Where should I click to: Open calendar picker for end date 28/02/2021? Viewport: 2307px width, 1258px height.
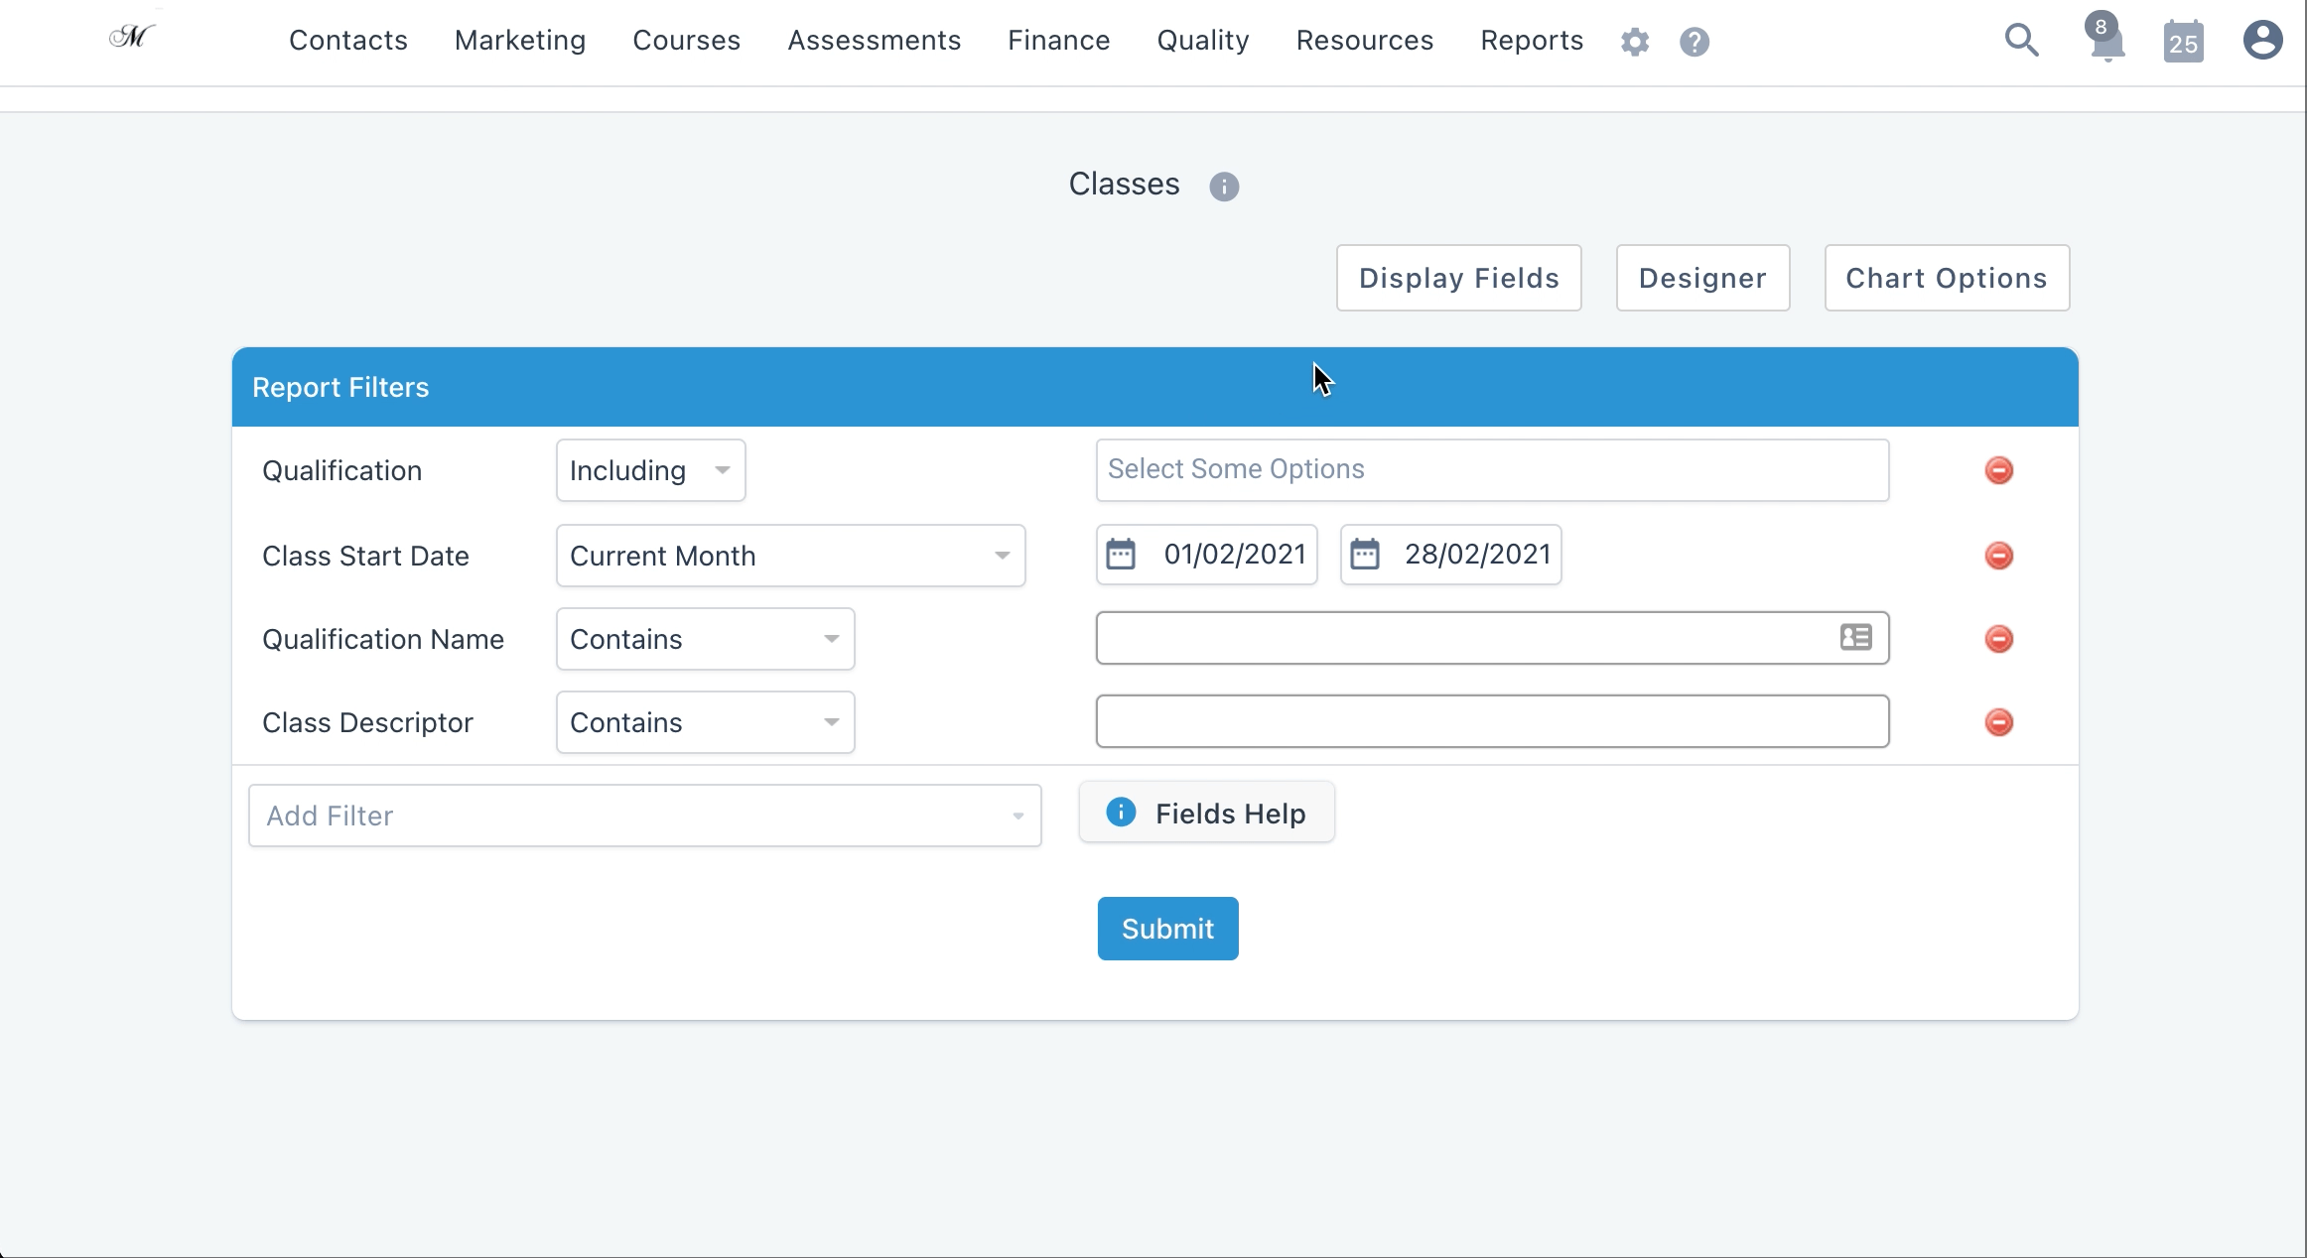[1365, 554]
